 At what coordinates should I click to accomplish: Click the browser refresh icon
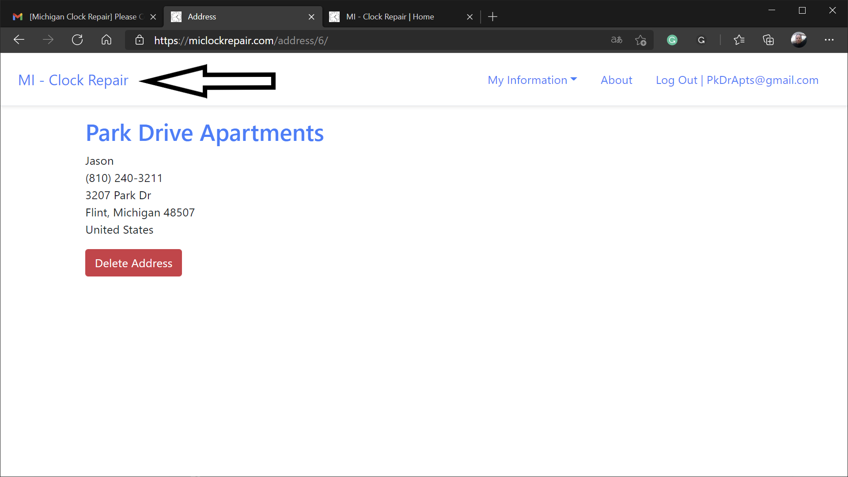(x=77, y=40)
